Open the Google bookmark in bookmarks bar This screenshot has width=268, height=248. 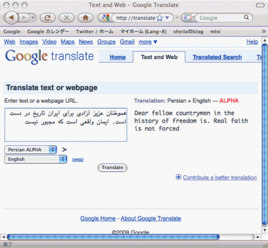pyautogui.click(x=12, y=32)
